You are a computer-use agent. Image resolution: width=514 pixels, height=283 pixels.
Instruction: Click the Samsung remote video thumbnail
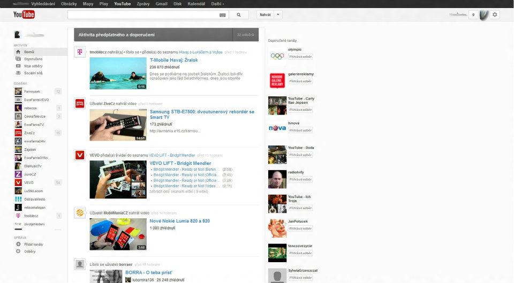coord(118,125)
